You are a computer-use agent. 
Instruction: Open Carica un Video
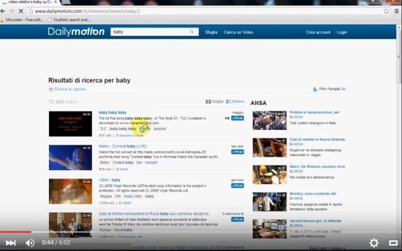[x=239, y=32]
